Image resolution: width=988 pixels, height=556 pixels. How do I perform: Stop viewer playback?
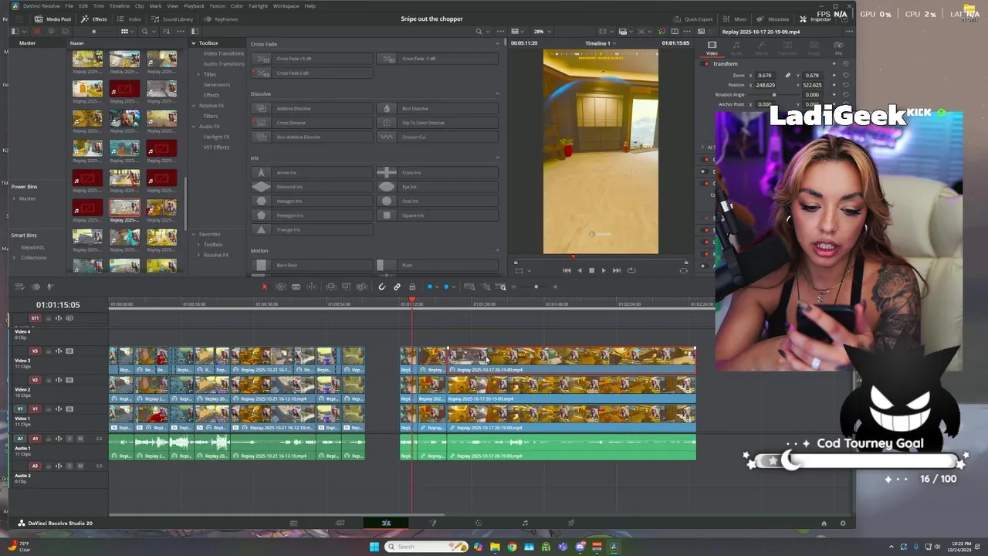tap(591, 270)
